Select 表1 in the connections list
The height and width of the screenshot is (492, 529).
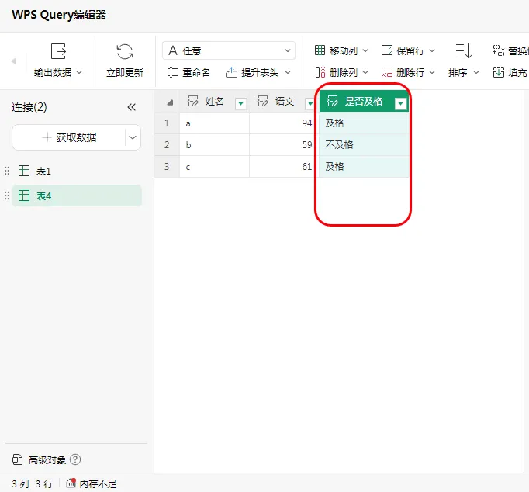click(x=77, y=171)
